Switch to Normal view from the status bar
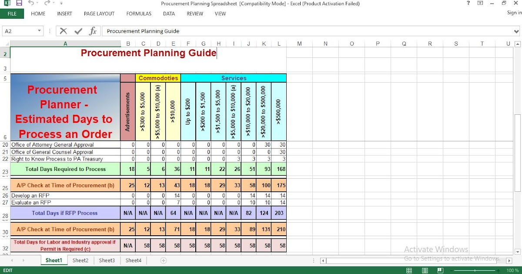 pos(409,270)
